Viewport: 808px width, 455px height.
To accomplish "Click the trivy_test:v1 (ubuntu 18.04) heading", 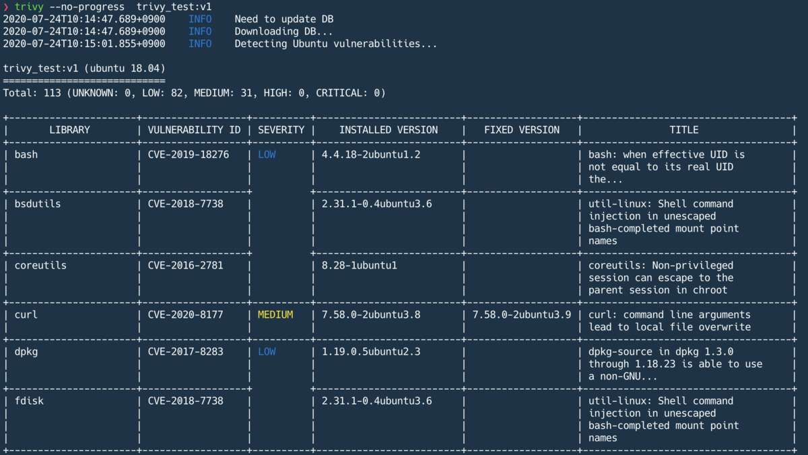I will click(x=84, y=69).
